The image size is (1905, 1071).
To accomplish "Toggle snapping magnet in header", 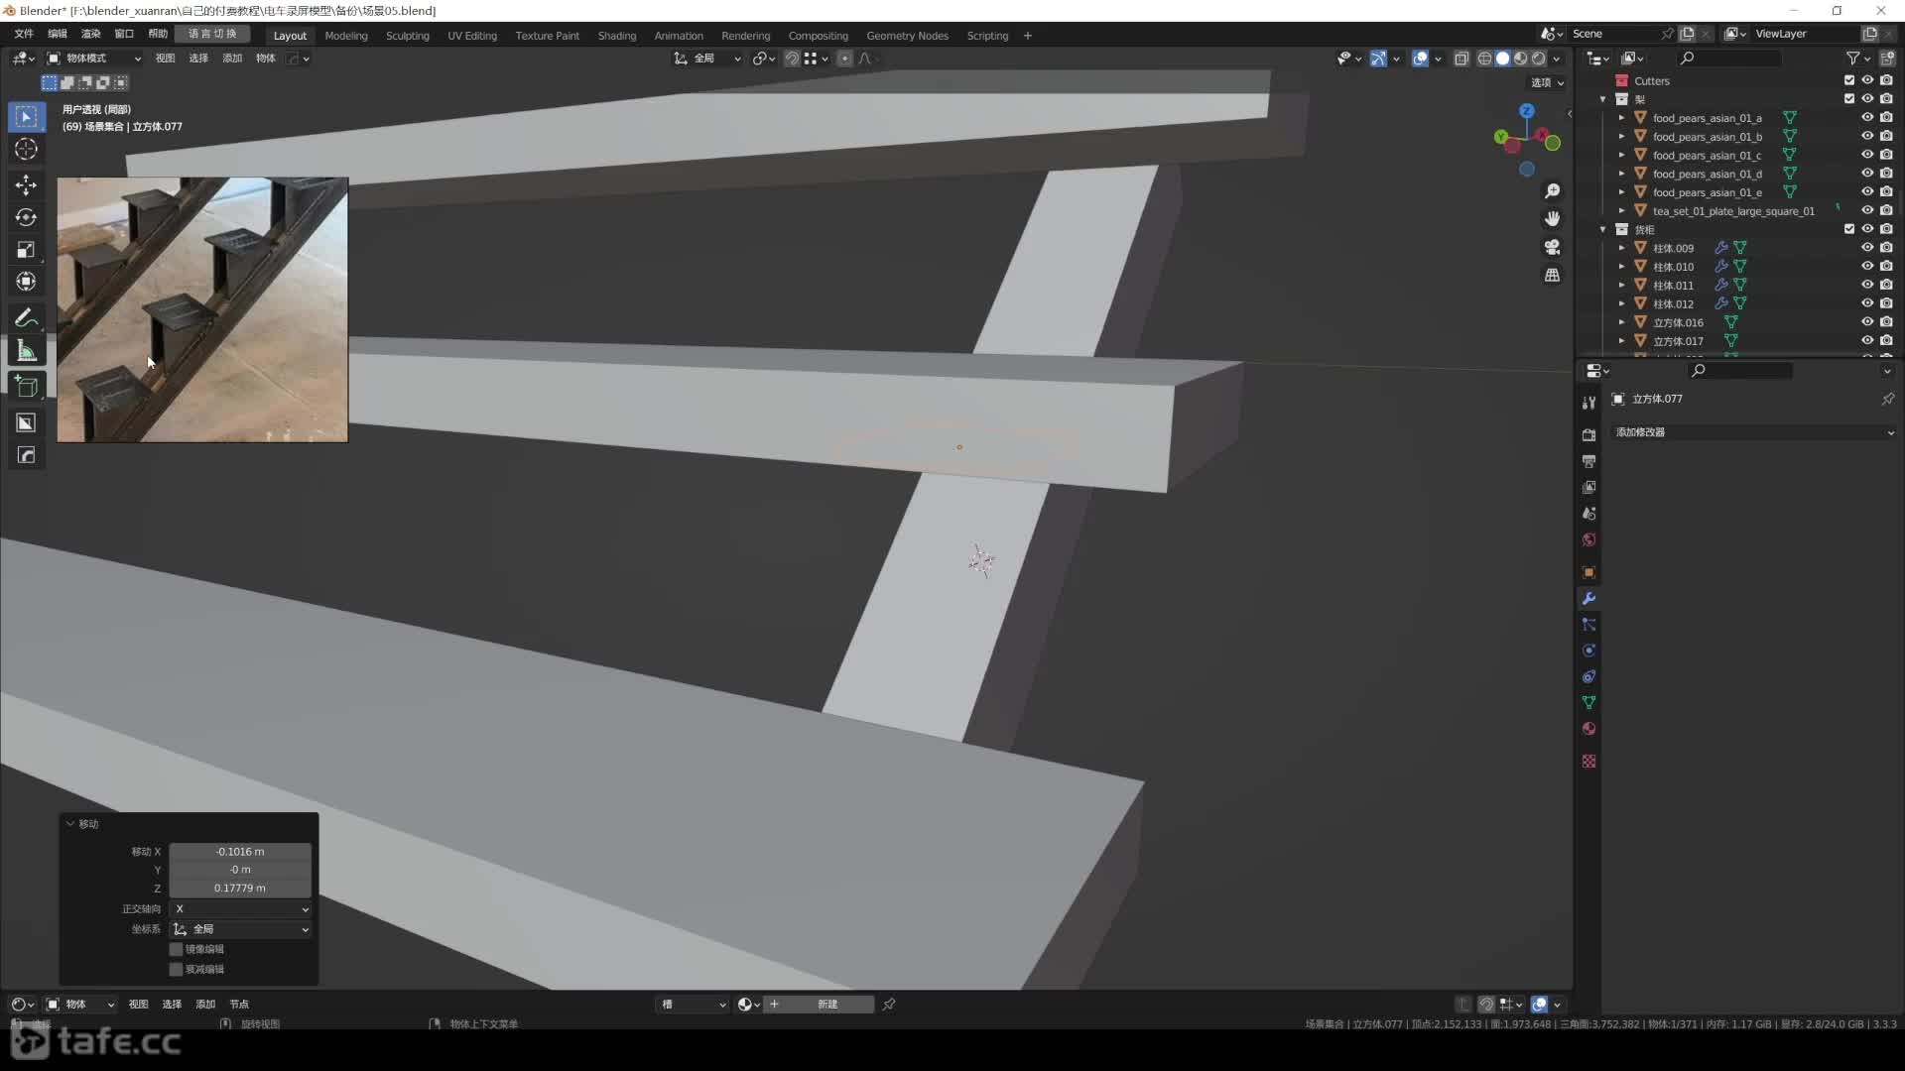I will (791, 59).
